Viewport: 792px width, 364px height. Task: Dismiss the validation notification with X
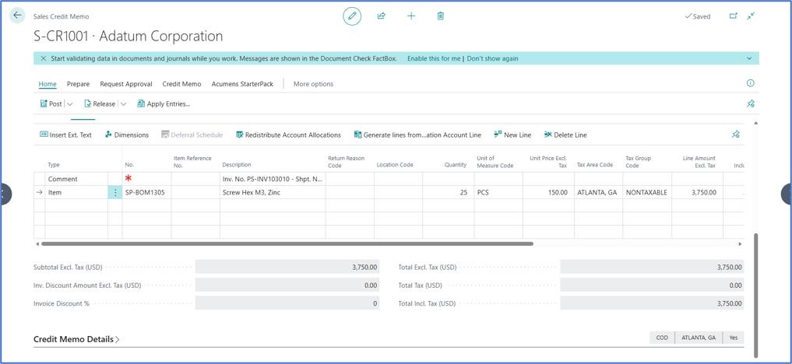tap(44, 58)
